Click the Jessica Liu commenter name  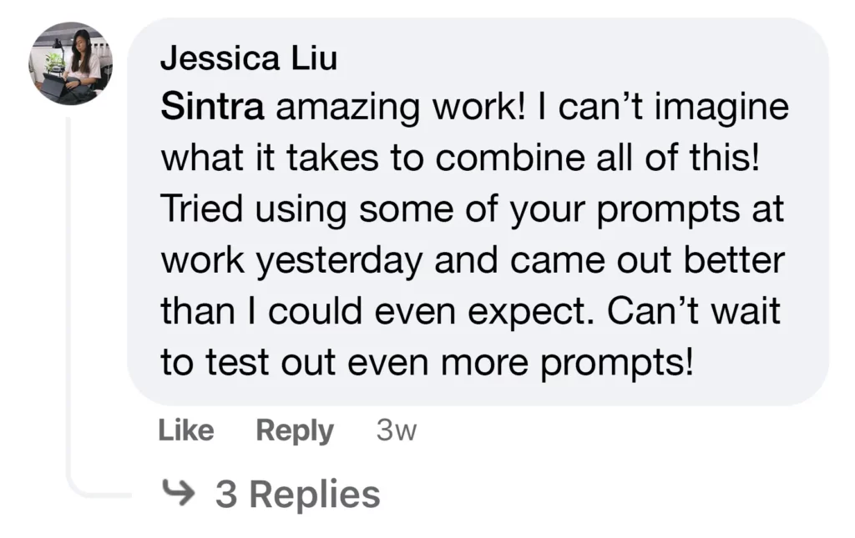(x=249, y=58)
